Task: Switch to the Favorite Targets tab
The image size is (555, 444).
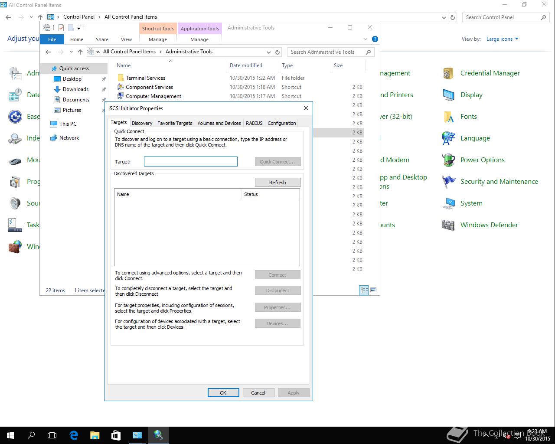Action: point(175,123)
